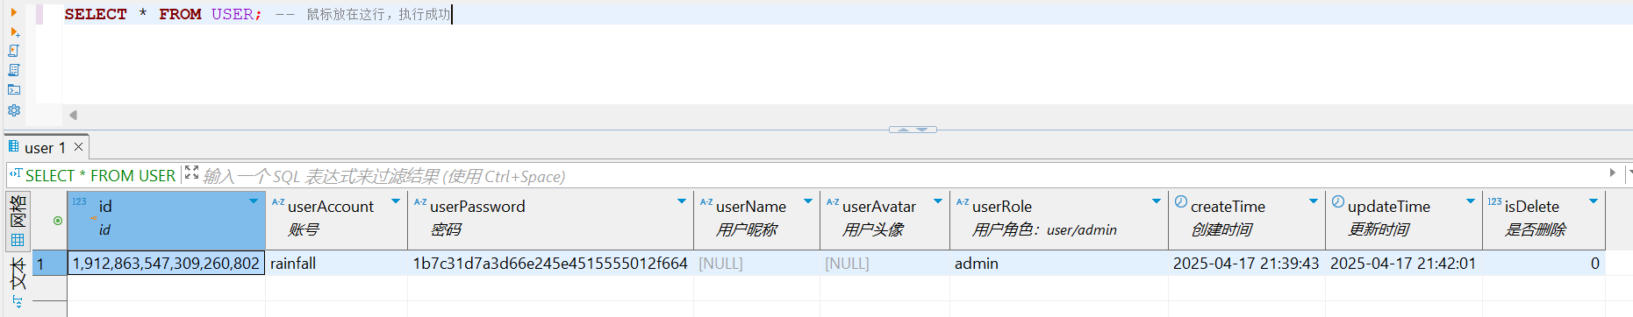Open the createTime column dropdown arrow
This screenshot has height=317, width=1633.
[x=1314, y=201]
